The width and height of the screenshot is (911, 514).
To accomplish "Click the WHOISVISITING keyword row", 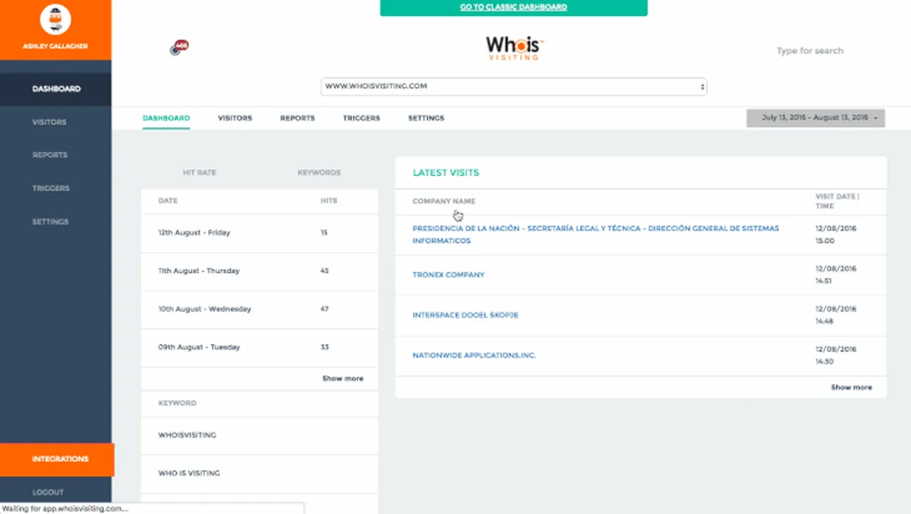I will (260, 436).
